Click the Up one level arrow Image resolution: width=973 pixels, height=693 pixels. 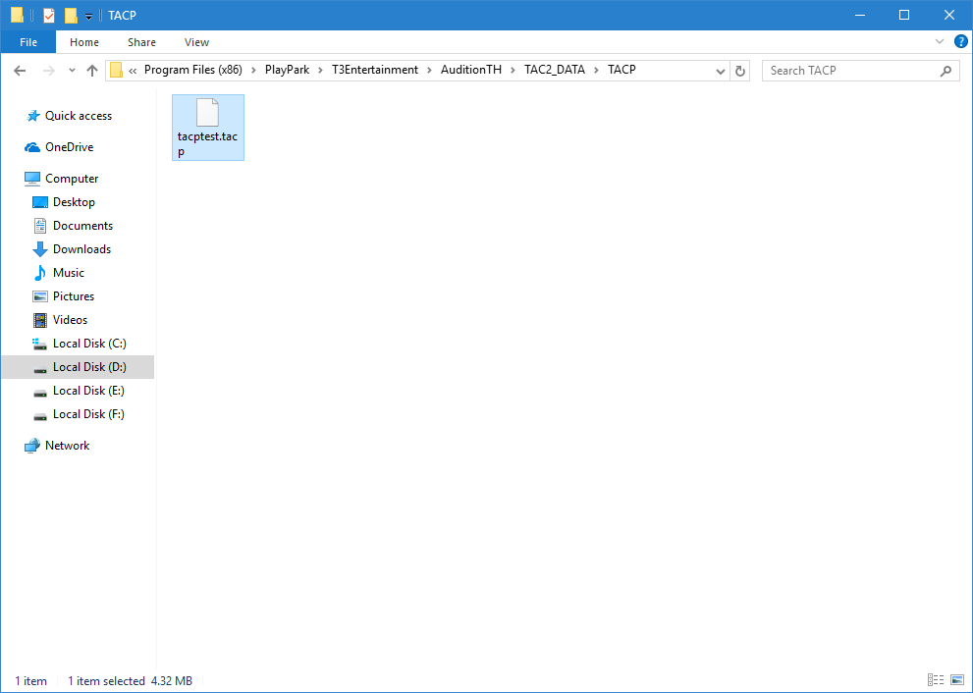point(92,71)
